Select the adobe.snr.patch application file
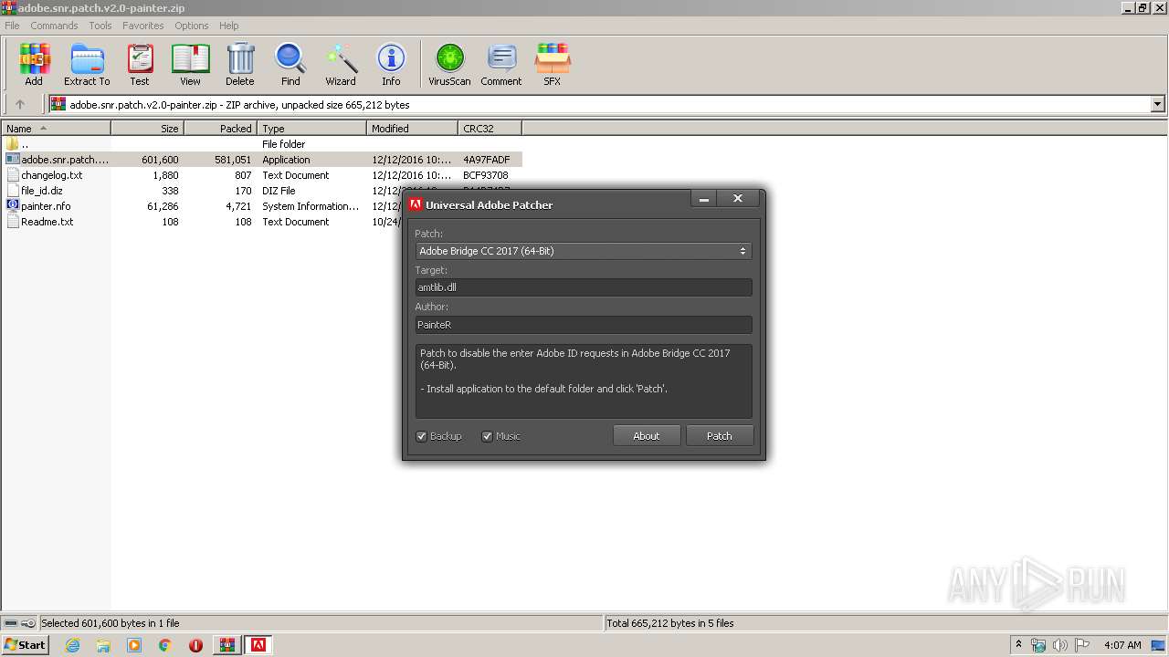1169x657 pixels. pyautogui.click(x=261, y=160)
